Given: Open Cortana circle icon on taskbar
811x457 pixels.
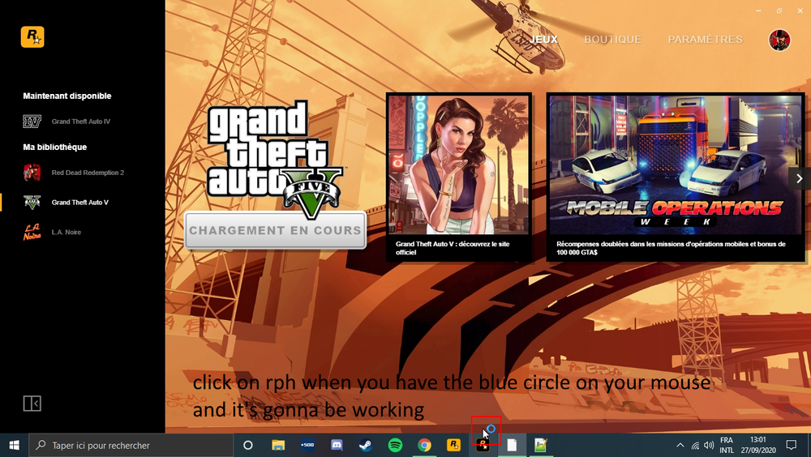Looking at the screenshot, I should coord(247,445).
